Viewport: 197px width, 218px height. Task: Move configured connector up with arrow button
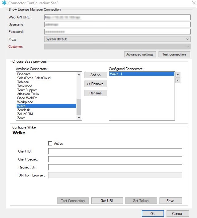pos(178,74)
